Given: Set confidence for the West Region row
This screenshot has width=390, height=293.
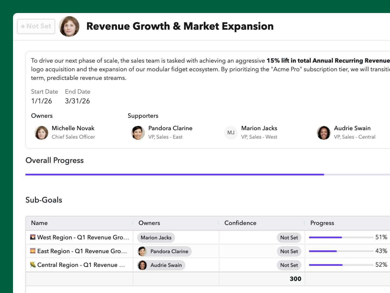Looking at the screenshot, I should coord(289,238).
